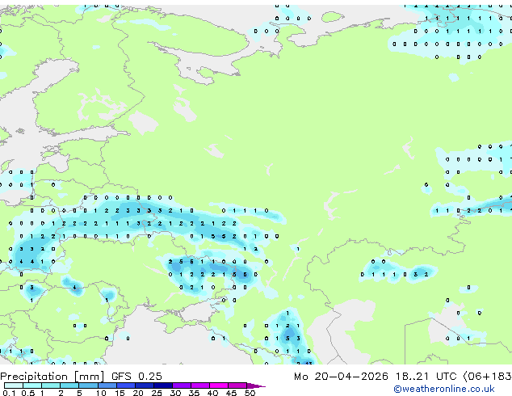Screen dimensions: 512x396
Task: Click the legend label '0.5'
Action: (x=28, y=393)
